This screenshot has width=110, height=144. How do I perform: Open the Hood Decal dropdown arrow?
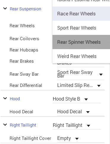coord(88,112)
